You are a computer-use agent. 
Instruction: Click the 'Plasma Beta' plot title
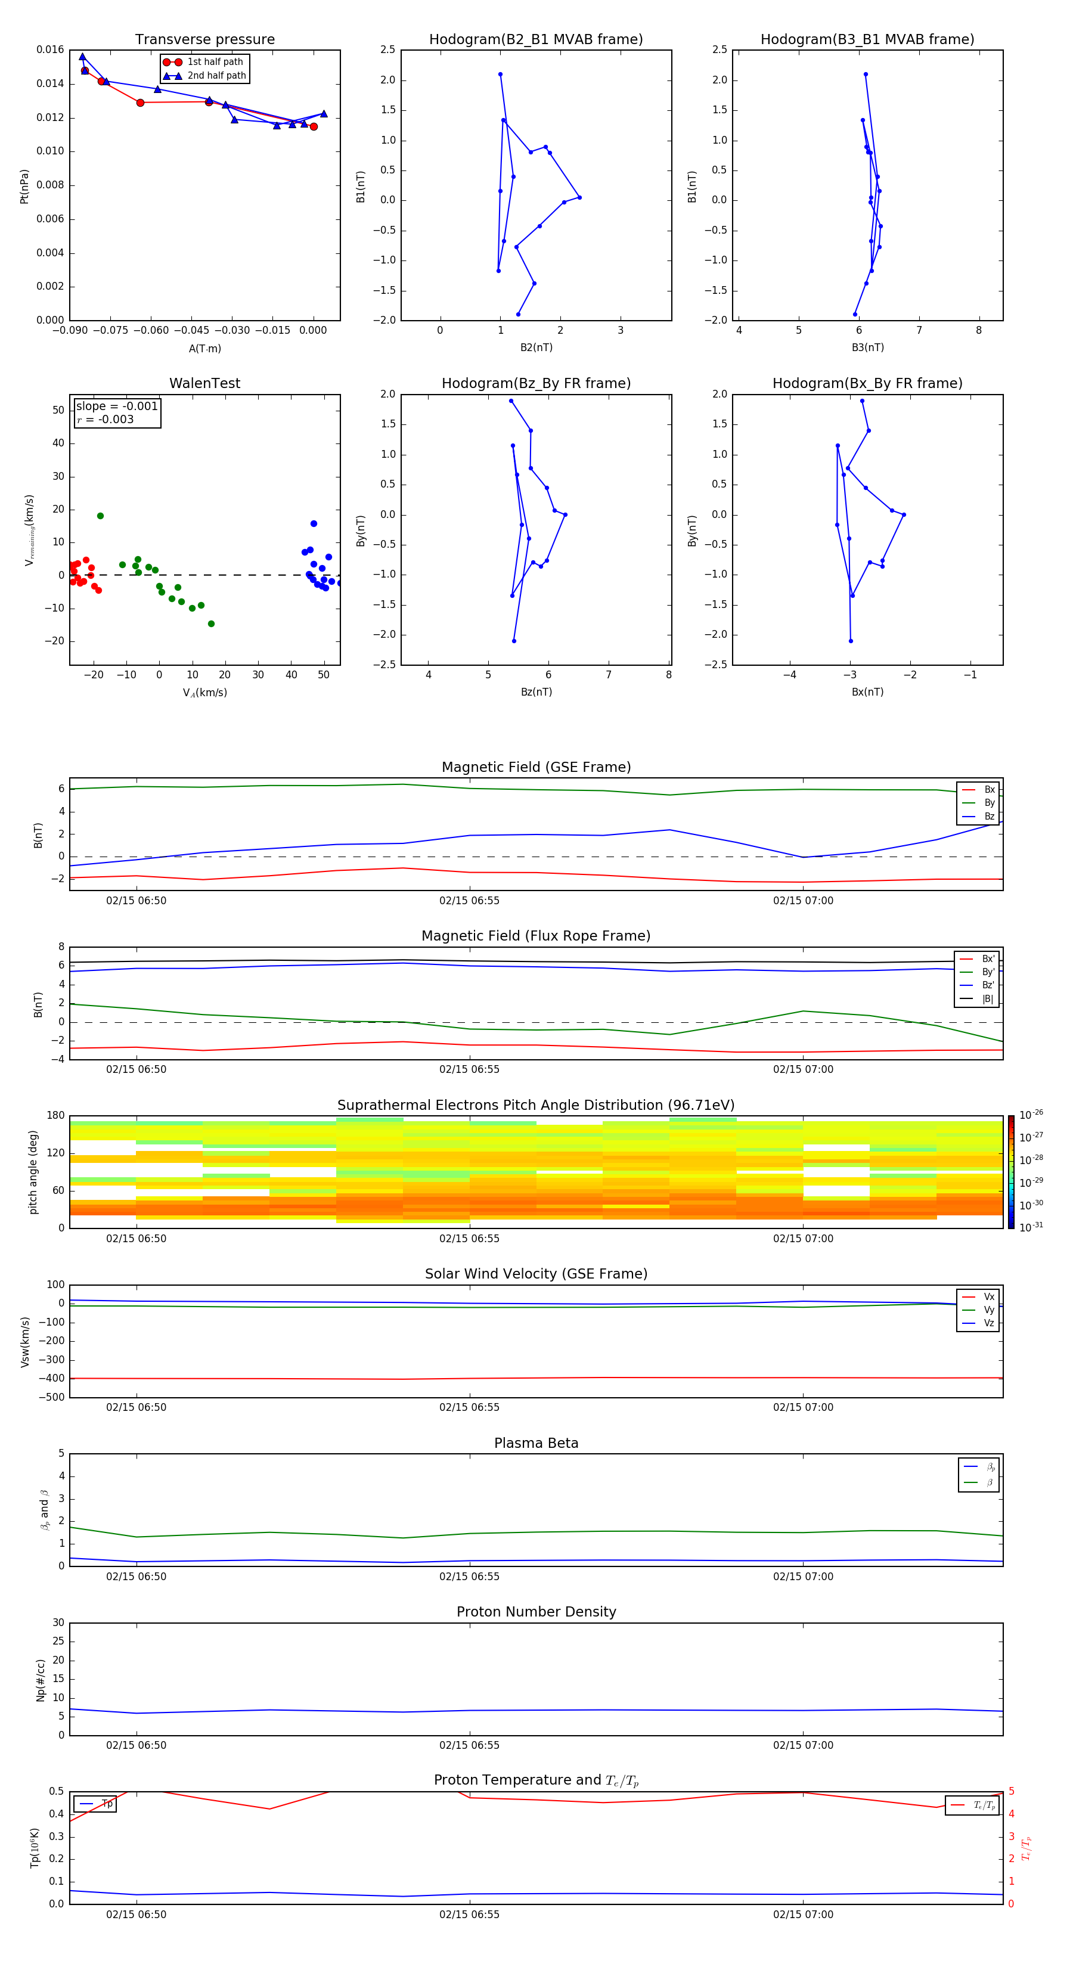(x=536, y=1443)
